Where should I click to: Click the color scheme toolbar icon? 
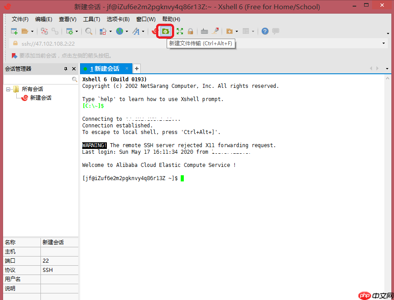(x=103, y=31)
